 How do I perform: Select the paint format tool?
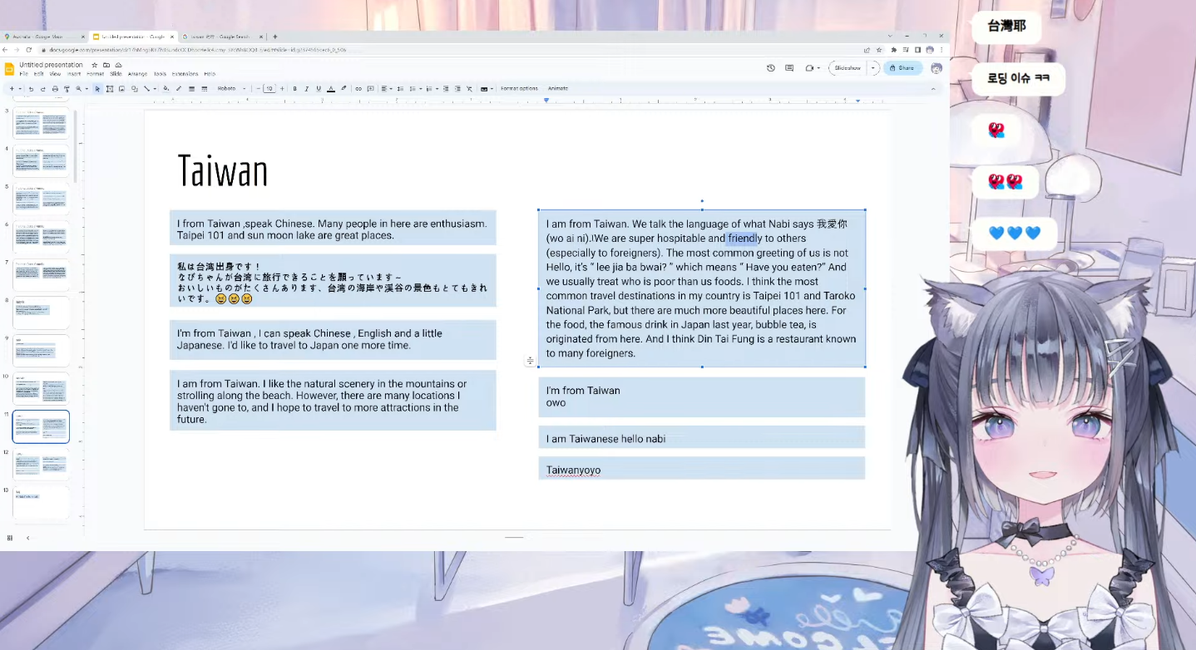pyautogui.click(x=67, y=88)
